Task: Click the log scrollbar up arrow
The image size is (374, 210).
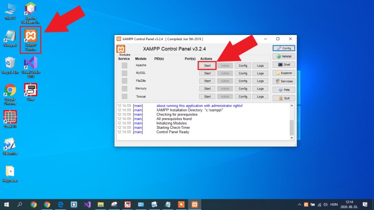Action: pyautogui.click(x=291, y=105)
